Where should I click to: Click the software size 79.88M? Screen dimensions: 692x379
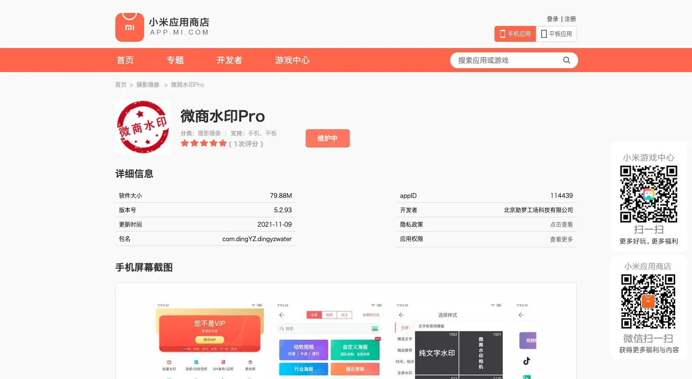(281, 196)
